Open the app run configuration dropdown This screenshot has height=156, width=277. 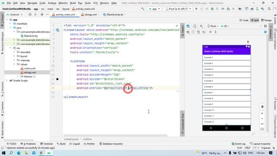pos(154,9)
